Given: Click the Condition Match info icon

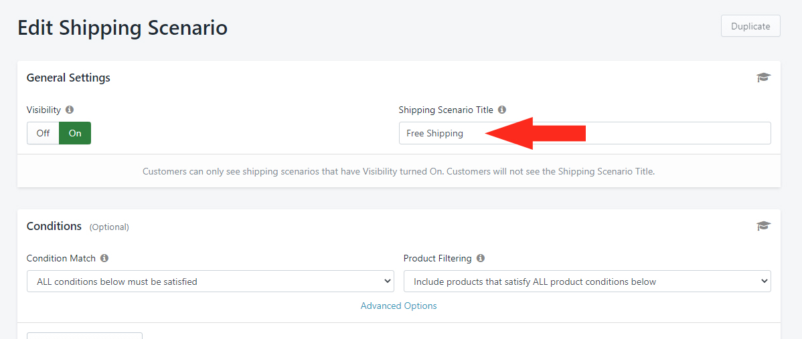Looking at the screenshot, I should click(x=104, y=258).
